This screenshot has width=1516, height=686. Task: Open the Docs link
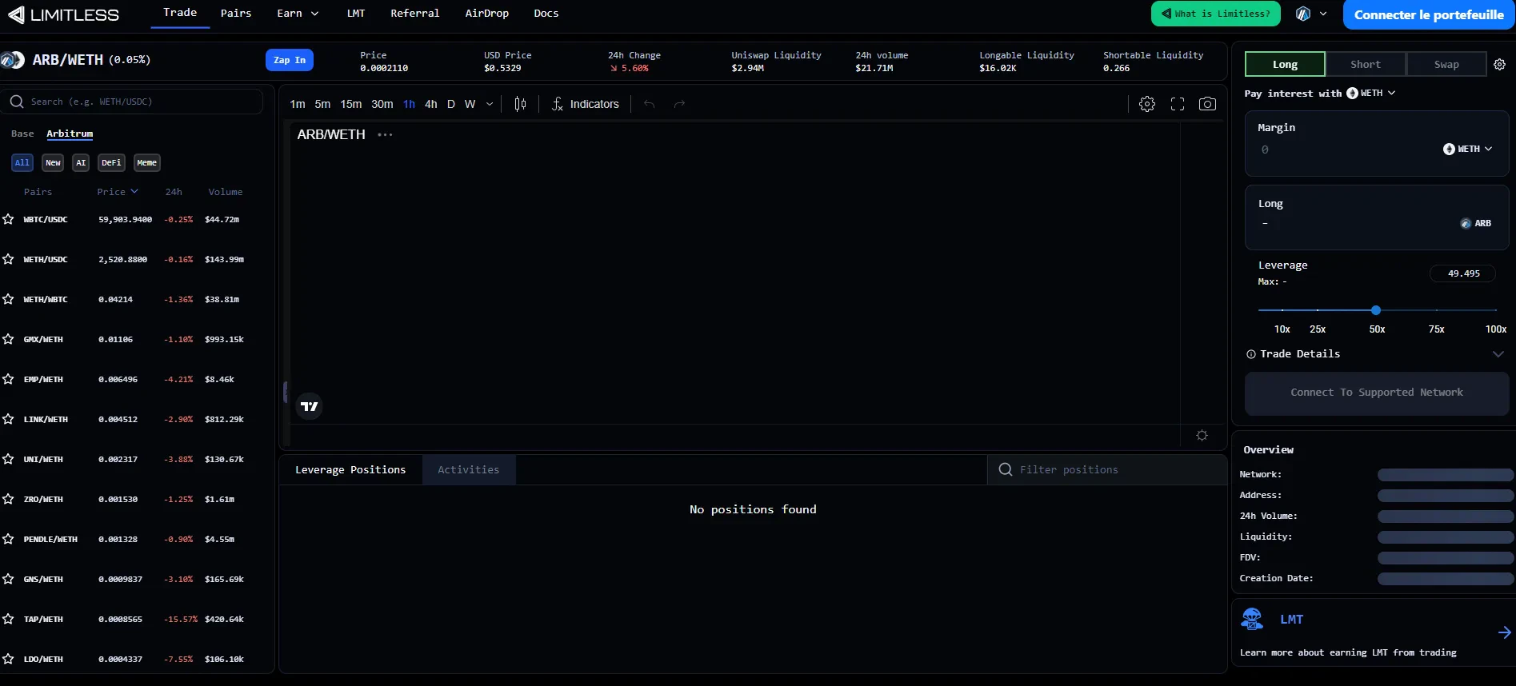546,14
